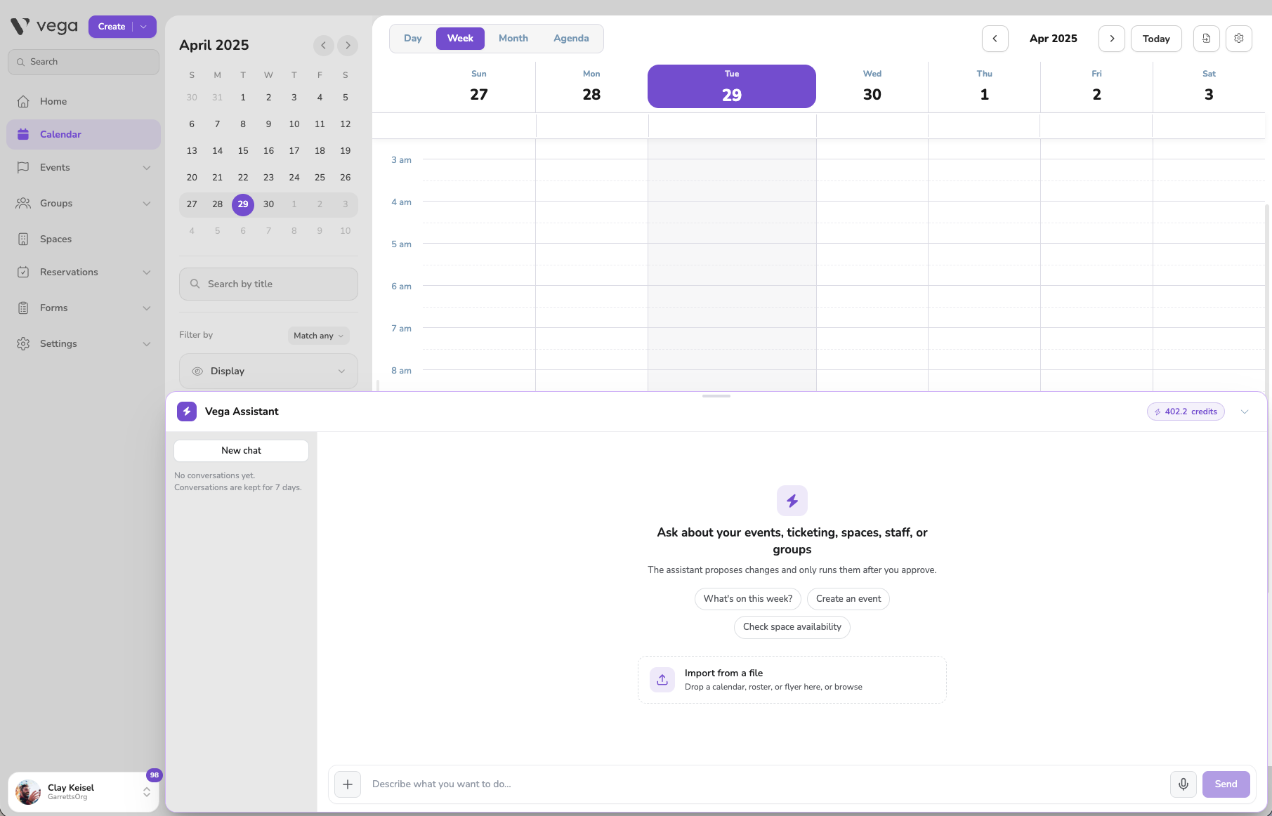The image size is (1272, 816).
Task: Collapse the Vega Assistant panel
Action: pyautogui.click(x=1245, y=412)
